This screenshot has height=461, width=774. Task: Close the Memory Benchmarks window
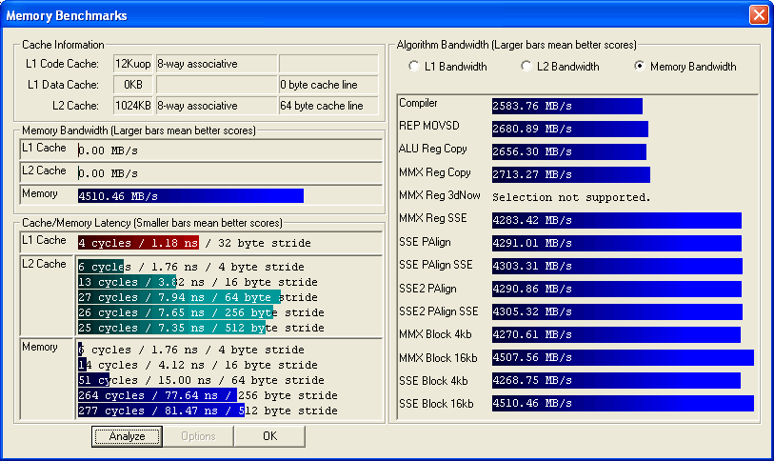click(x=759, y=15)
